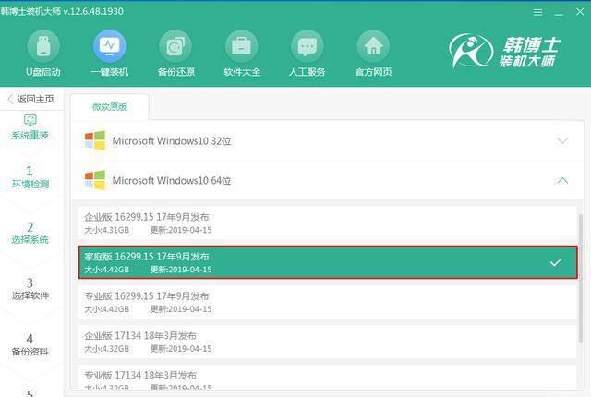Open the U盘启动 tool icon
The height and width of the screenshot is (397, 591).
[x=43, y=46]
